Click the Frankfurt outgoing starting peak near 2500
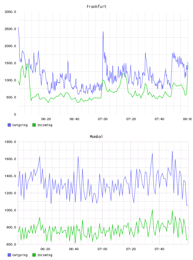The image size is (193, 260). [x=18, y=27]
